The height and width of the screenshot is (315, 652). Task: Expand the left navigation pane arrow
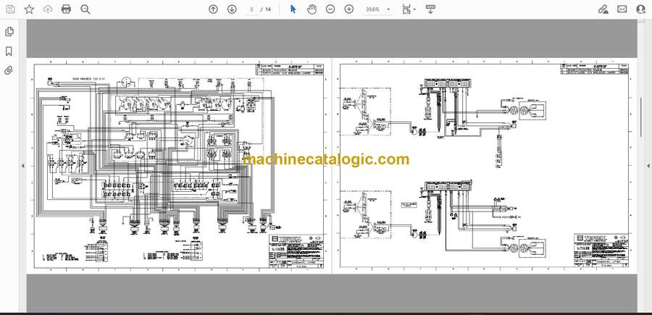pyautogui.click(x=22, y=166)
